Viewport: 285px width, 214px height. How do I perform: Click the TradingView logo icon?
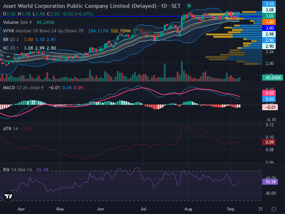(8, 196)
